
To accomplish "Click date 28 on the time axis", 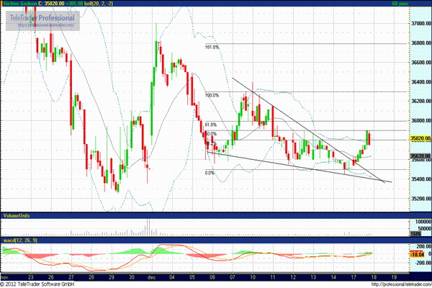I will pyautogui.click(x=91, y=277).
